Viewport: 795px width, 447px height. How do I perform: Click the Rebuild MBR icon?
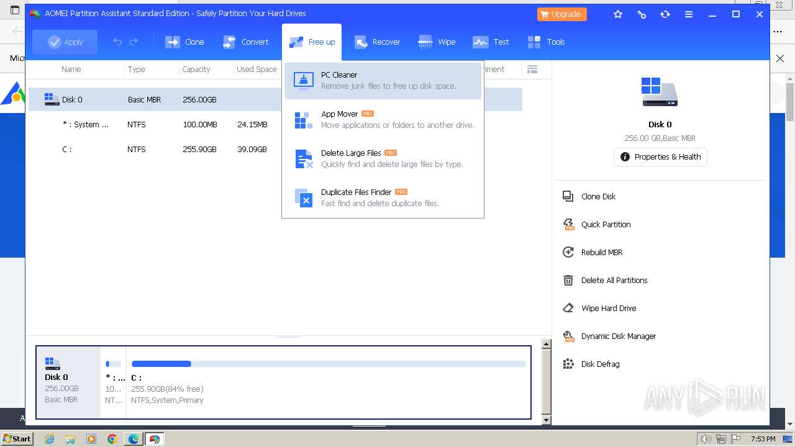pos(568,252)
